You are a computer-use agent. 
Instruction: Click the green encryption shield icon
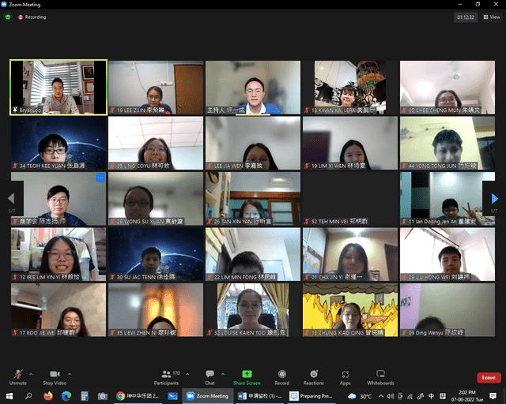pos(8,17)
